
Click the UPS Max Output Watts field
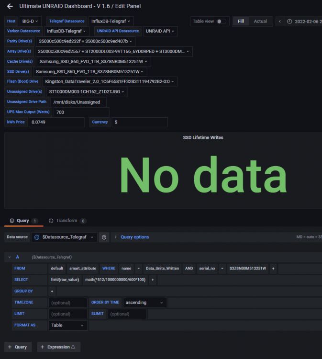click(x=81, y=112)
